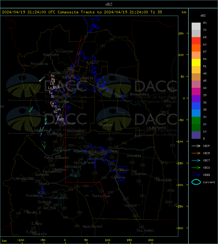
Task: Click the VBCP legend label
Action: pyautogui.click(x=206, y=146)
